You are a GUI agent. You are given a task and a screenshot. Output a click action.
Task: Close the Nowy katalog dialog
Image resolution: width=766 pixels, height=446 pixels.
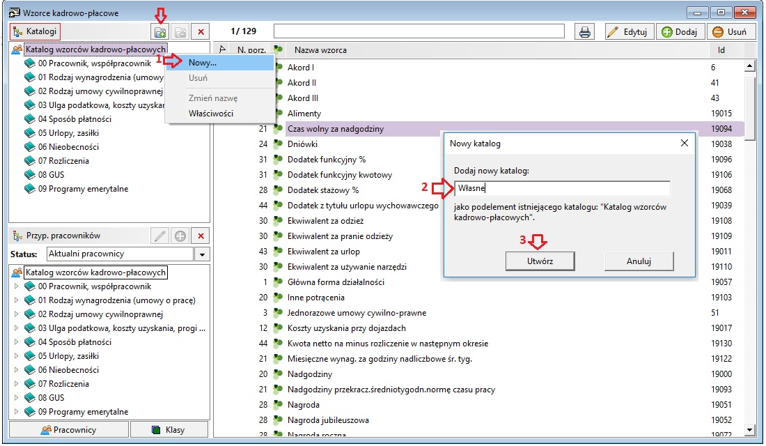click(684, 143)
